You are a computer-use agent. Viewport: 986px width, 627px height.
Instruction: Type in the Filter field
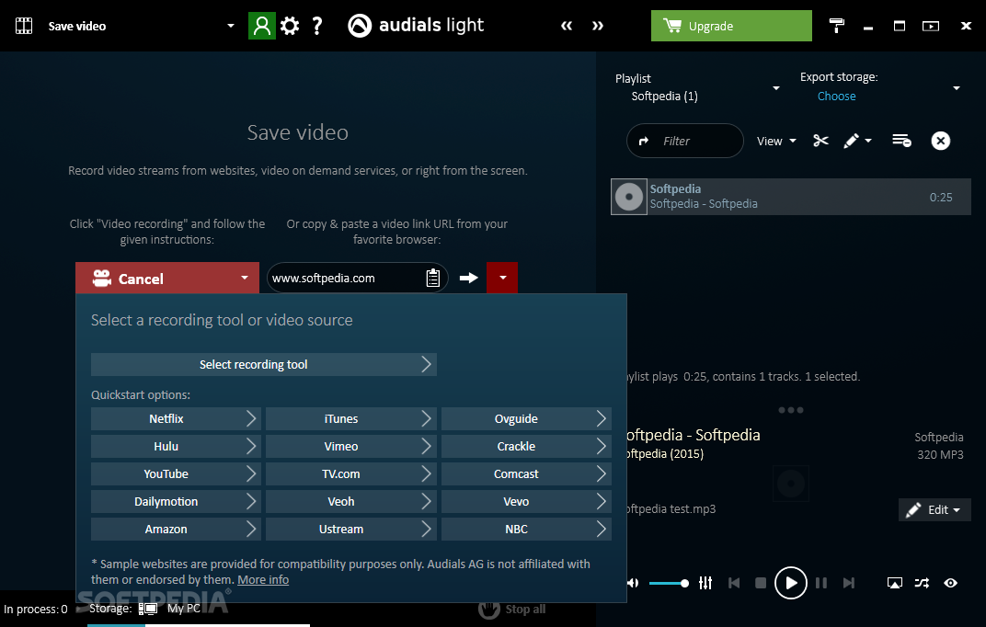click(x=685, y=141)
